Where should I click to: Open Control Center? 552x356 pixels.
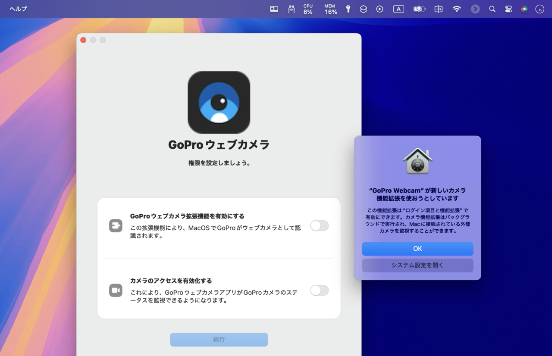[x=508, y=9]
